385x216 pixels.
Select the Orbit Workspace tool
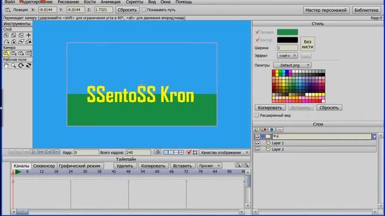(x=28, y=65)
